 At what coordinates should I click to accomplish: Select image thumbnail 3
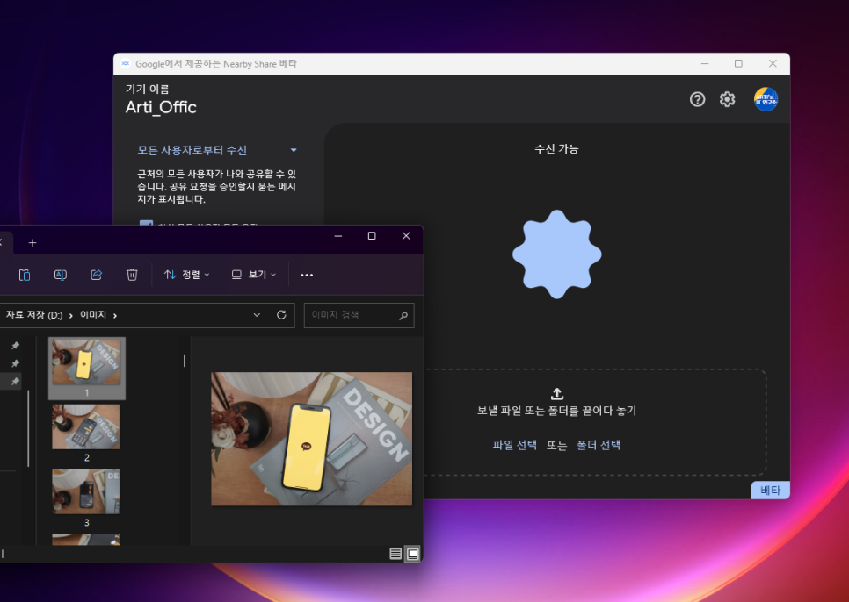point(87,498)
